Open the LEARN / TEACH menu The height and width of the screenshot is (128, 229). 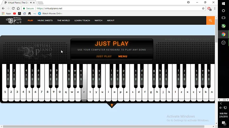[82, 21]
